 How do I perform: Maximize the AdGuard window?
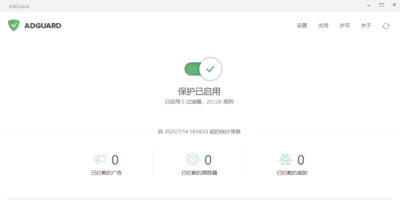point(382,5)
